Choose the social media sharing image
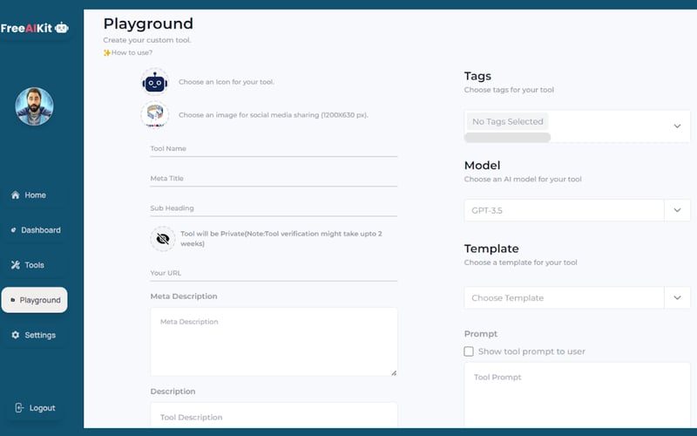 (x=155, y=114)
